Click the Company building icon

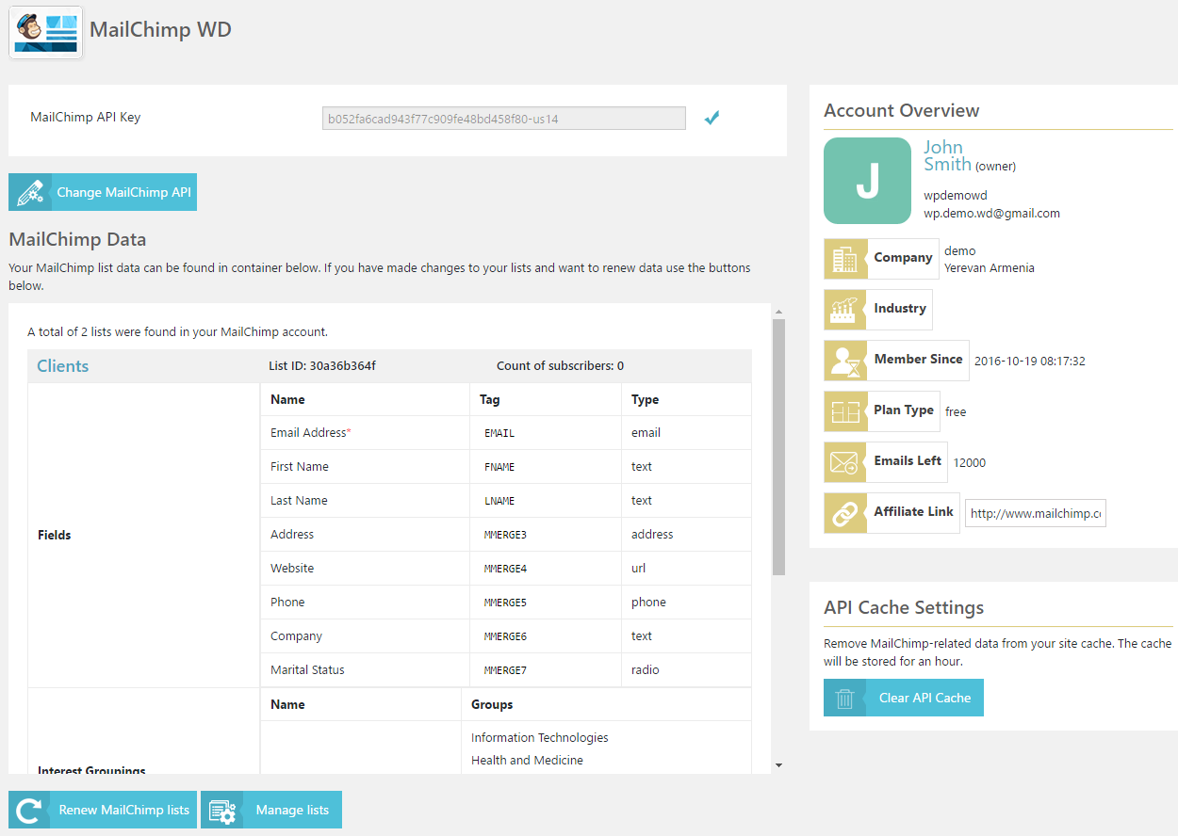point(844,258)
